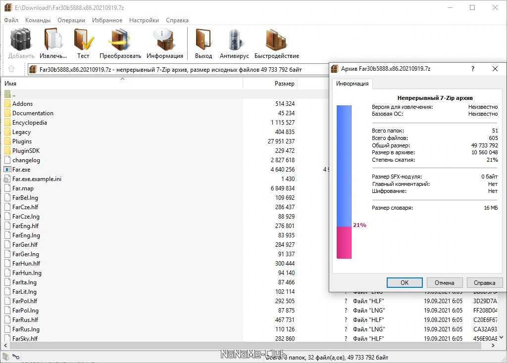
Task: Click the Преобразовать toolbar icon
Action: coord(120,40)
